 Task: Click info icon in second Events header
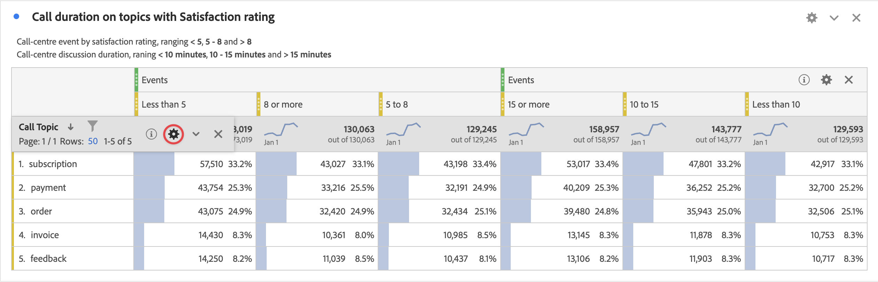pyautogui.click(x=804, y=80)
